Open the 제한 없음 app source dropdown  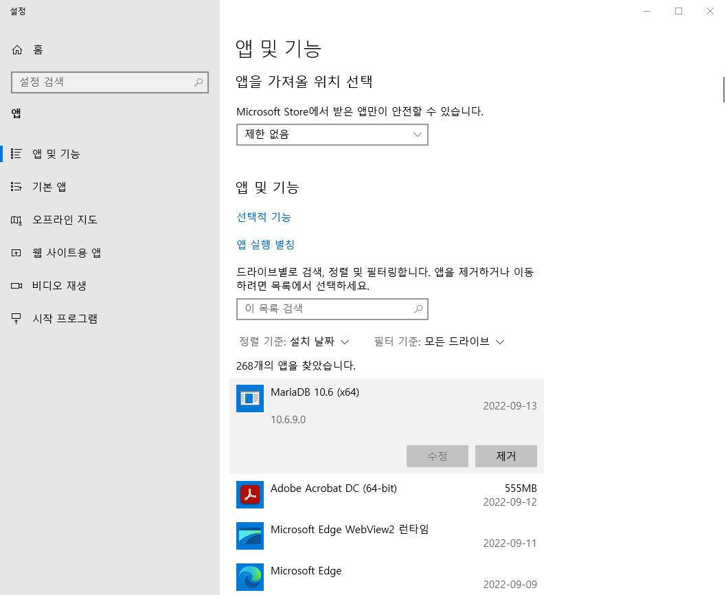pyautogui.click(x=332, y=134)
